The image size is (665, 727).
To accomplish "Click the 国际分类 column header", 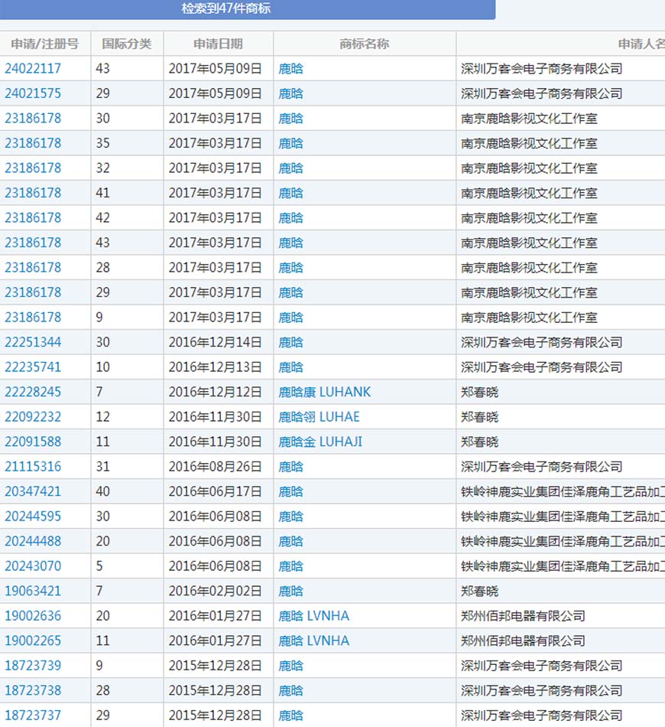I will 127,44.
